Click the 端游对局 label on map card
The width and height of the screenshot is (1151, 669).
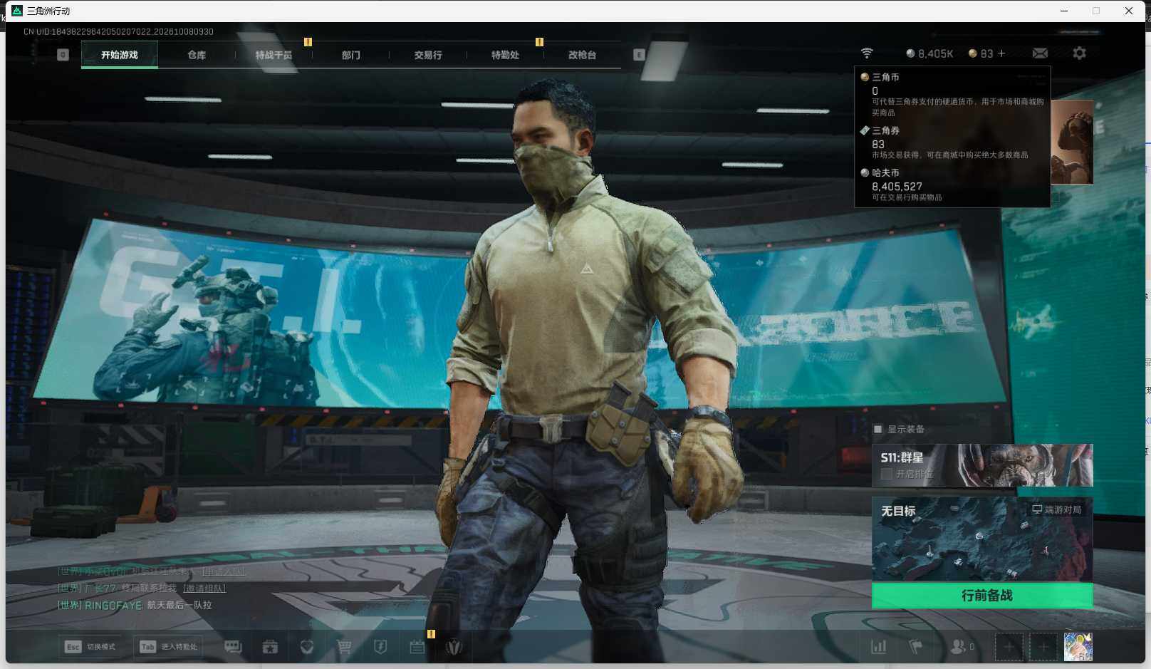tap(1057, 509)
